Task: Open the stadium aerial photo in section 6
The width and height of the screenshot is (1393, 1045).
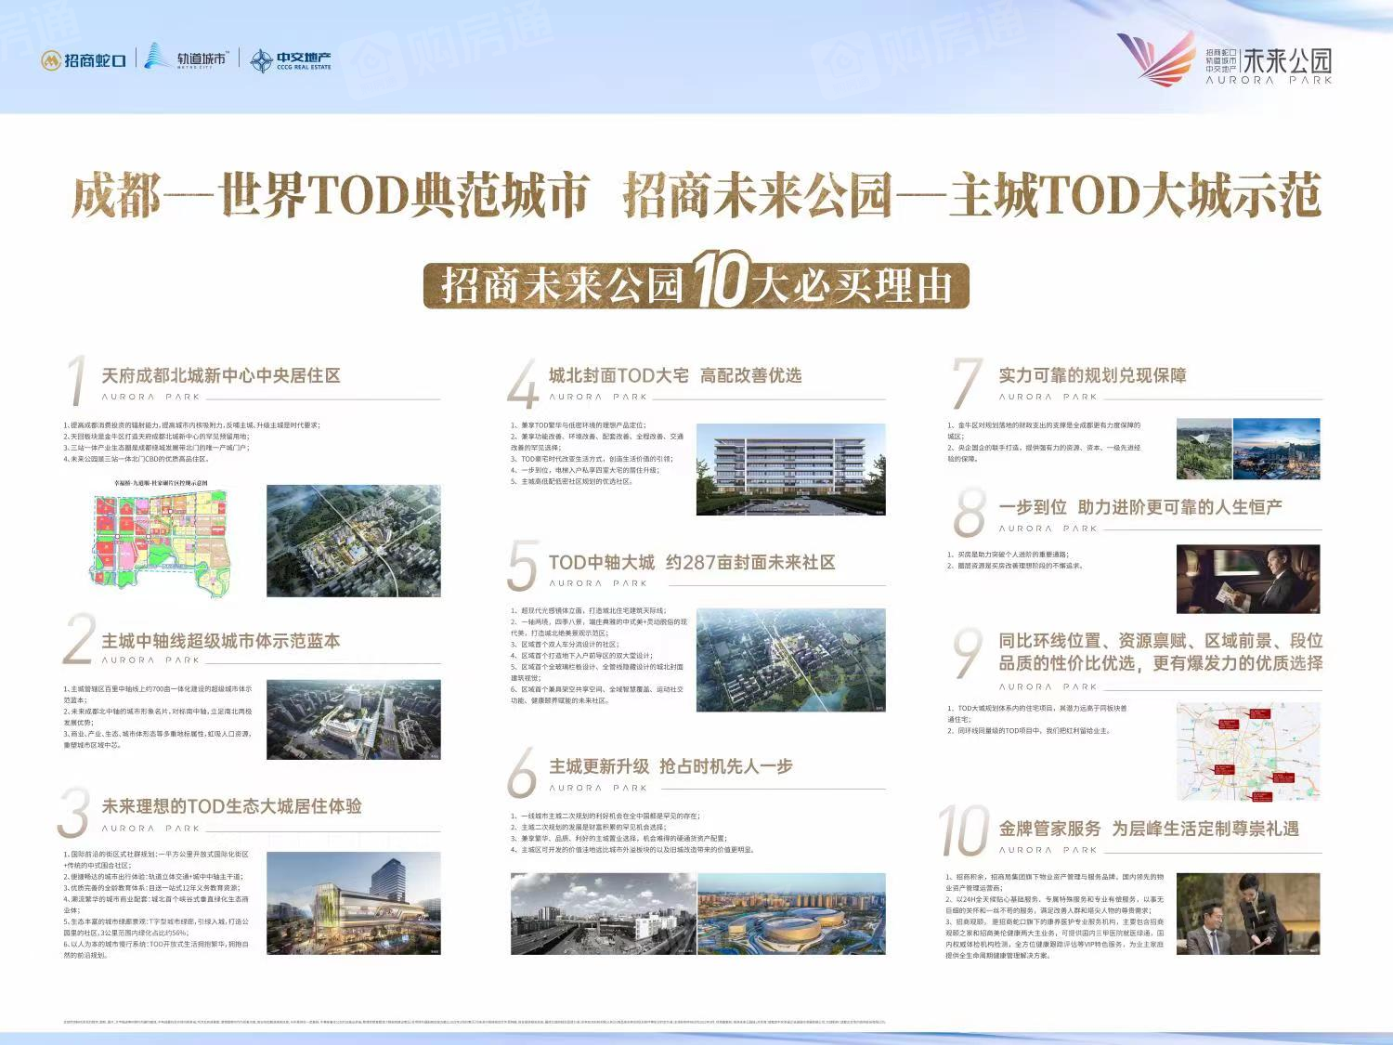Action: [792, 913]
